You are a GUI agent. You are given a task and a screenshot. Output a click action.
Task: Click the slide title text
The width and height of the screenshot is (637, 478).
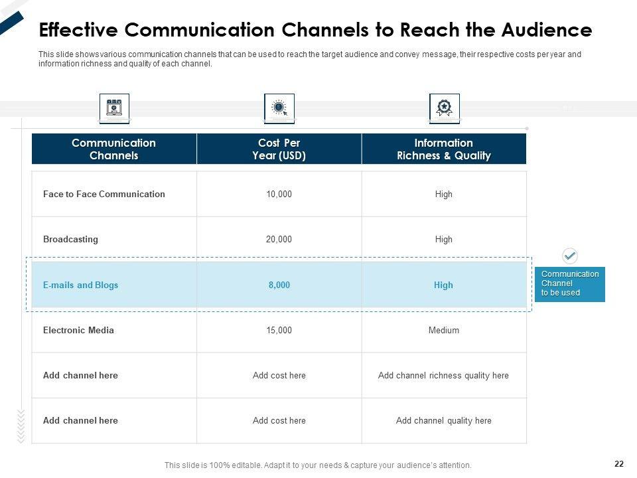pyautogui.click(x=315, y=31)
